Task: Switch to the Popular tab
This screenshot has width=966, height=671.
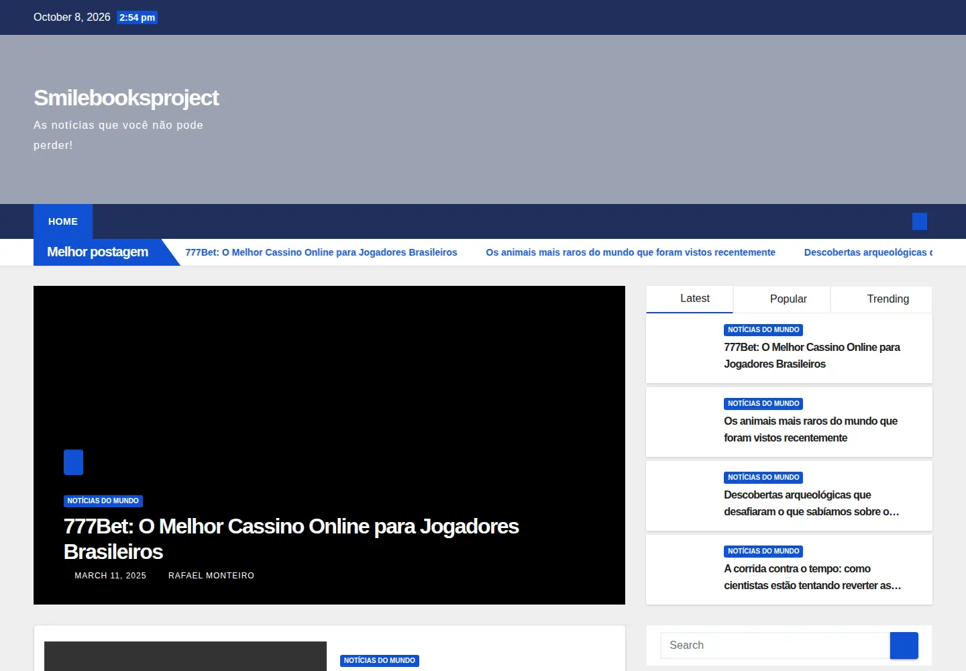Action: tap(782, 299)
